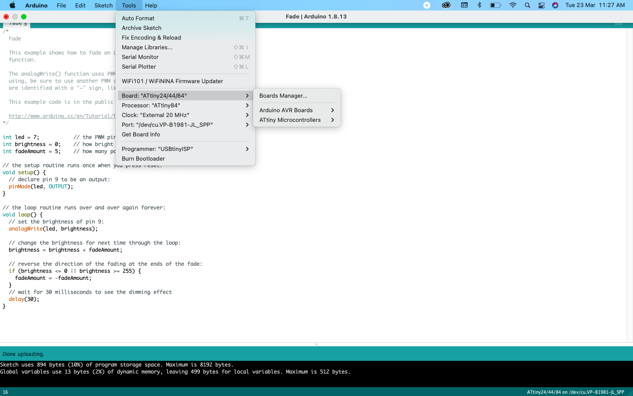Screen dimensions: 633x396
Task: Click the 'int brightness = 0;' line
Action: pyautogui.click(x=32, y=144)
